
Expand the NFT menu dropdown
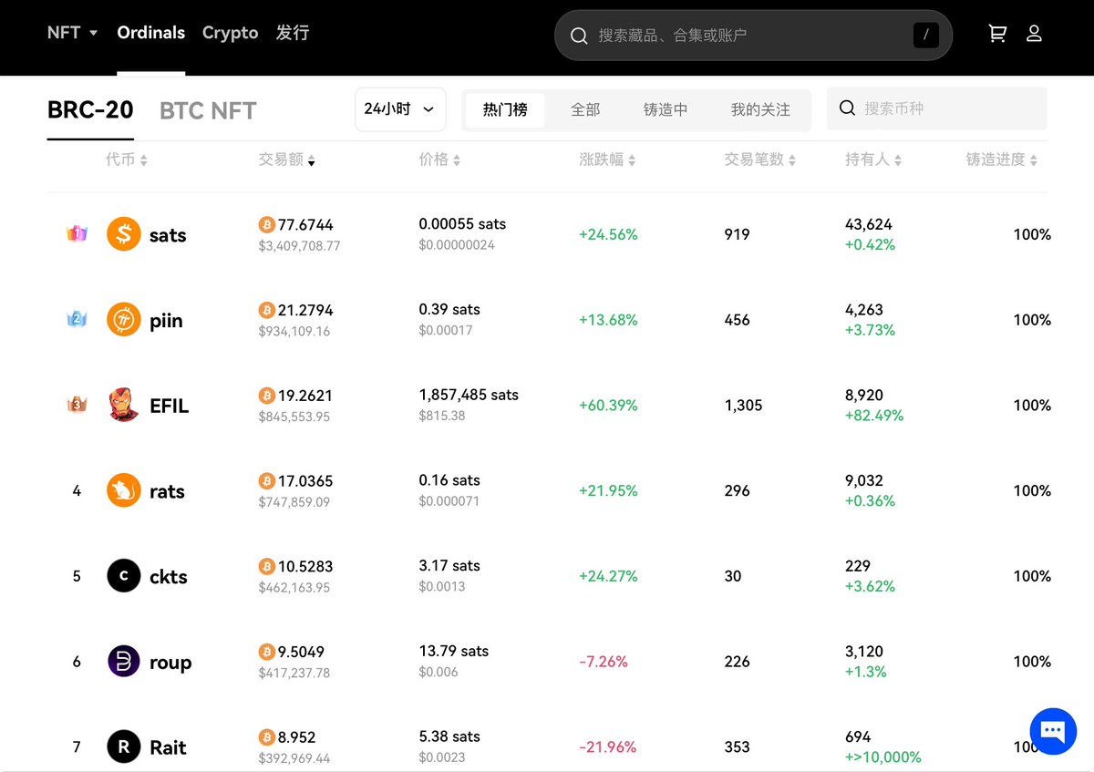[72, 33]
